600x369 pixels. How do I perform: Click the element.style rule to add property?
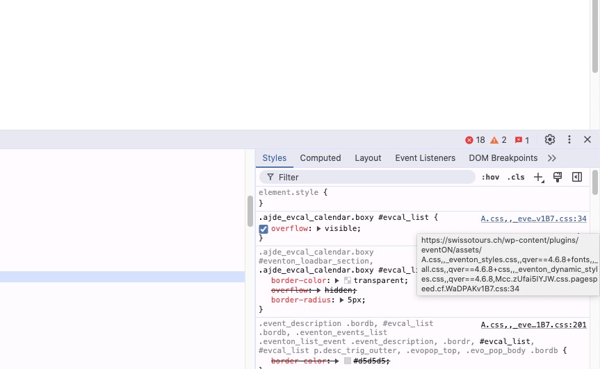click(423, 198)
